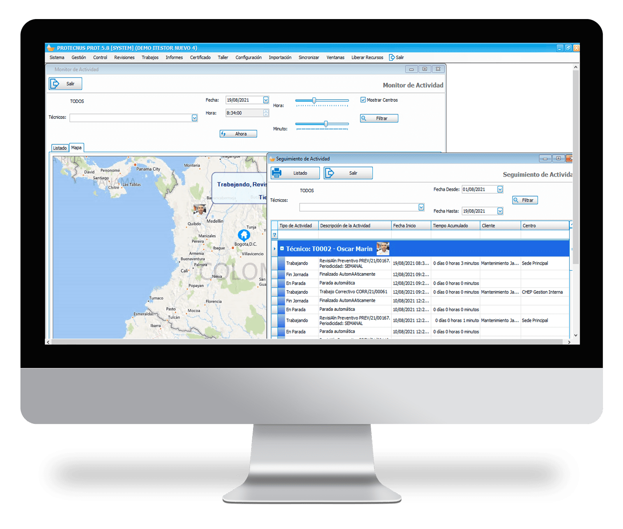This screenshot has height=529, width=623.
Task: Click the CHEP Gestion Interna cell
Action: pyautogui.click(x=544, y=292)
